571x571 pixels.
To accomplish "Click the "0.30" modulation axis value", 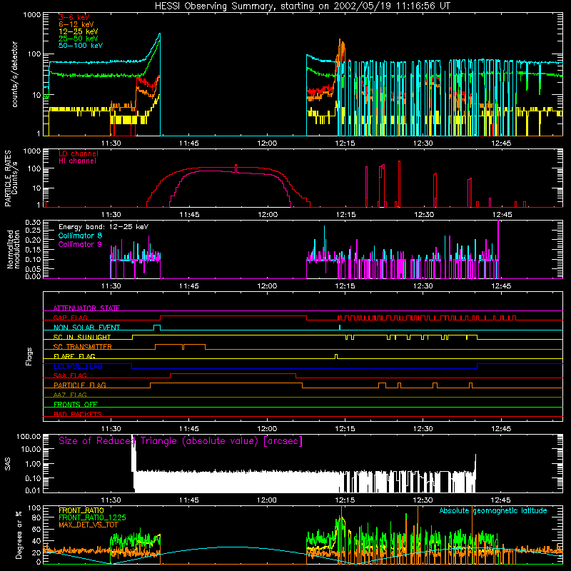I will pyautogui.click(x=33, y=223).
